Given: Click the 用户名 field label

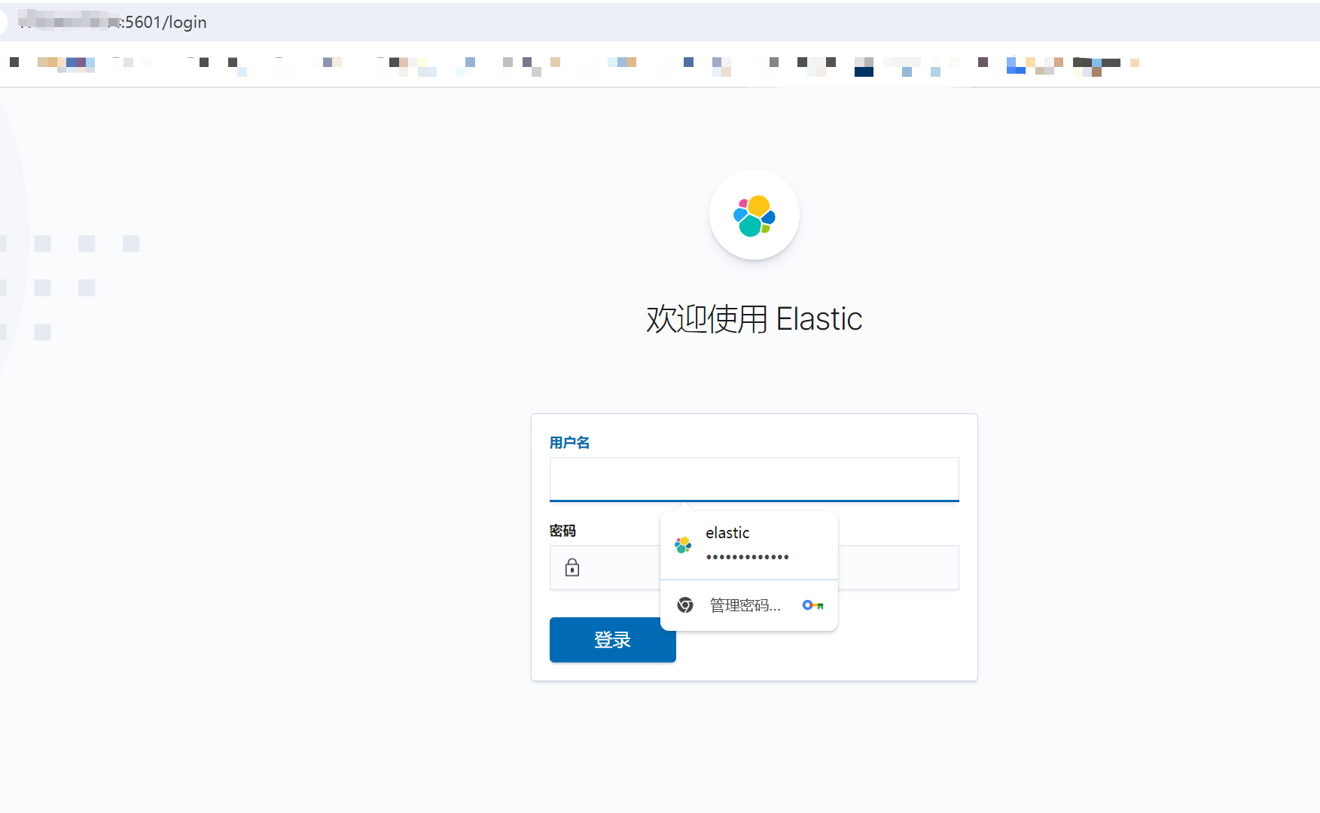Looking at the screenshot, I should pos(569,442).
